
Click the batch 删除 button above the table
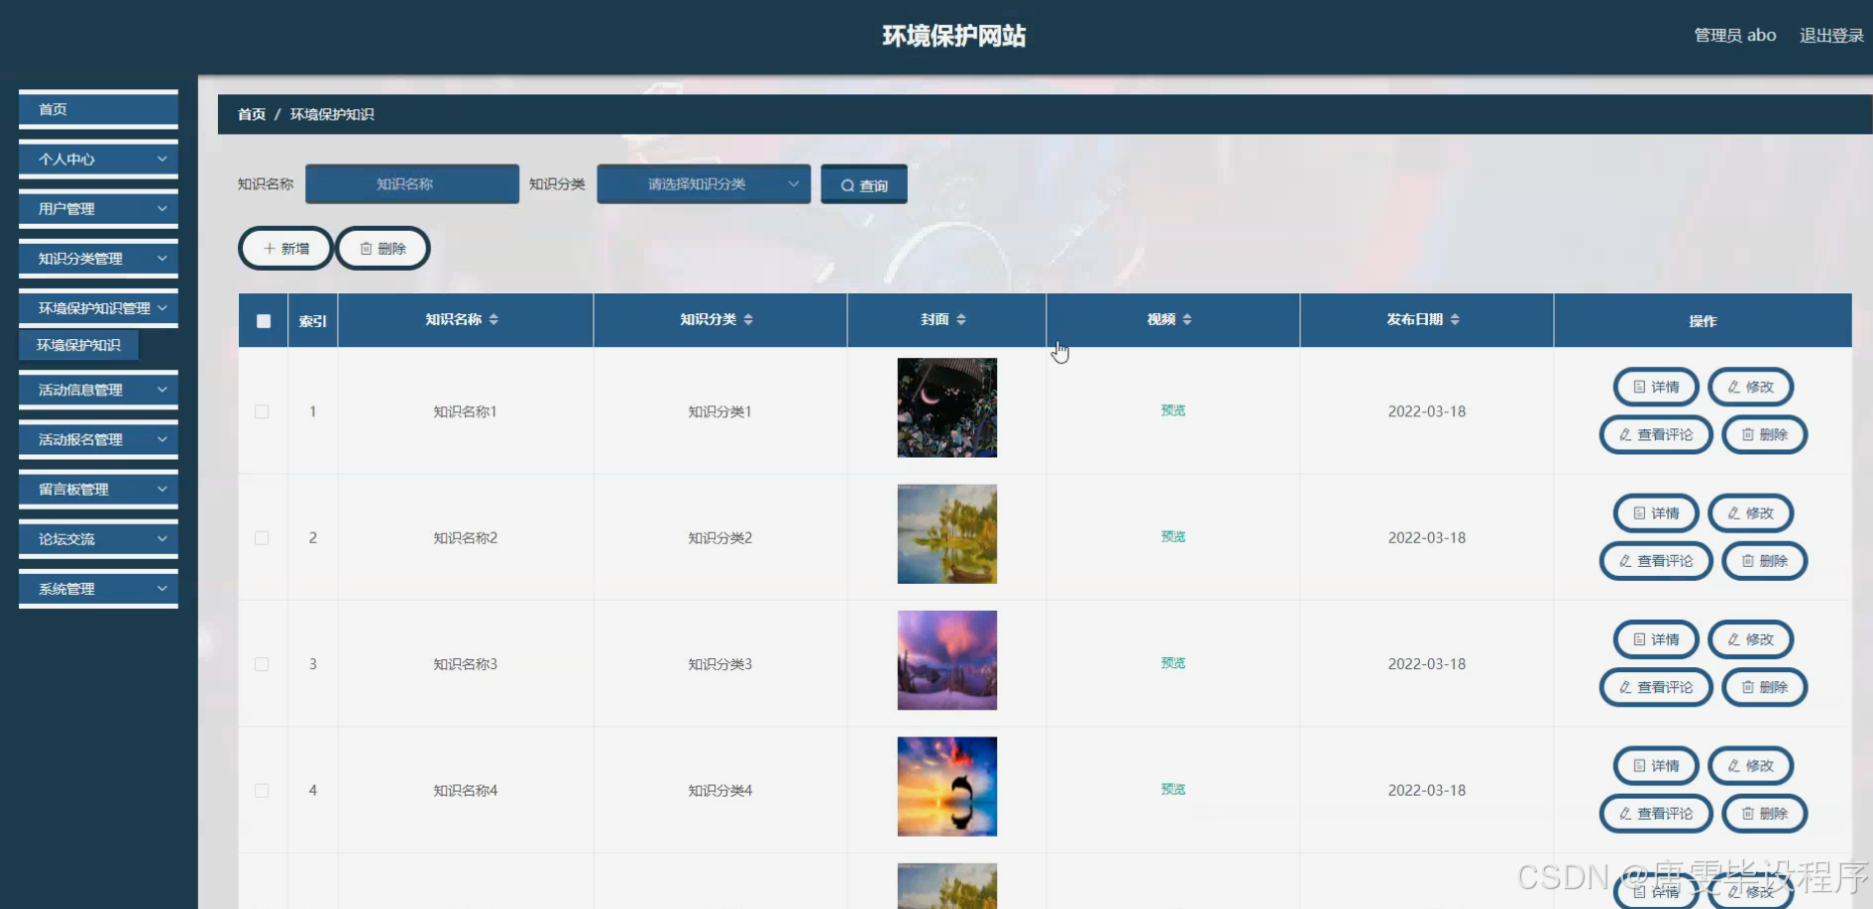[x=383, y=248]
